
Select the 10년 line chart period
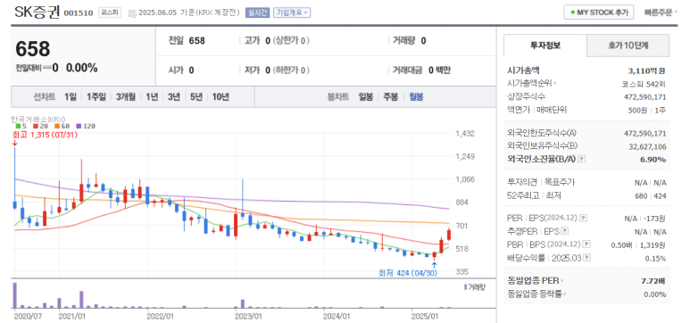point(220,97)
